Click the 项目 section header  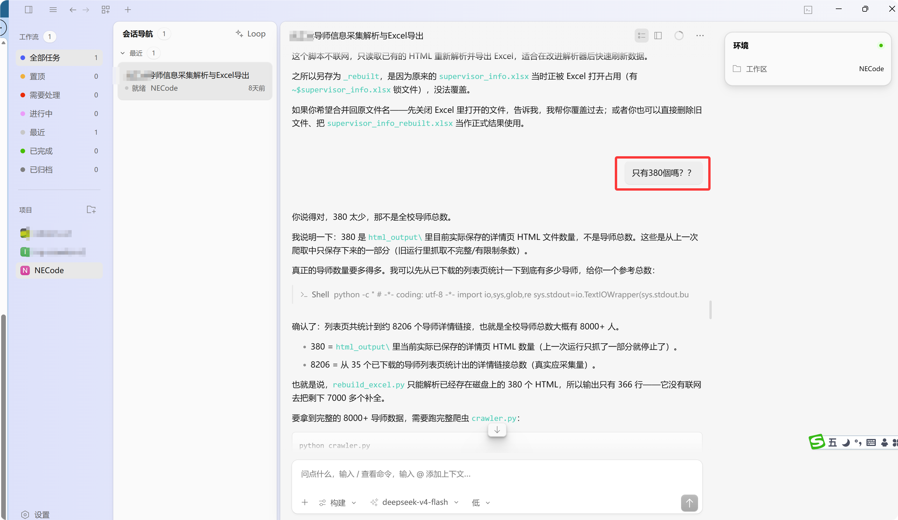25,210
